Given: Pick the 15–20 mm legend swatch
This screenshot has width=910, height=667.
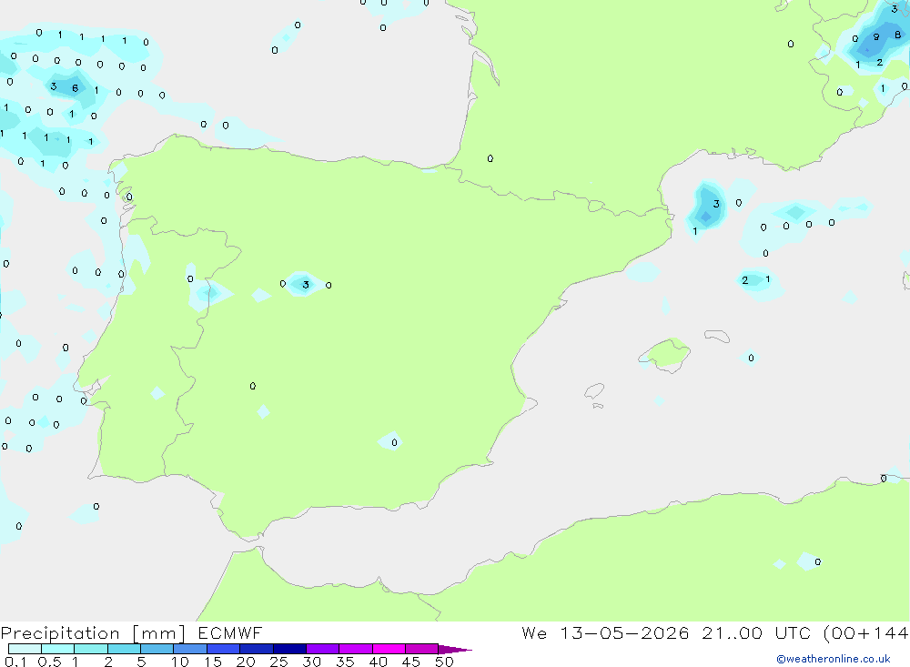Looking at the screenshot, I should pyautogui.click(x=224, y=649).
